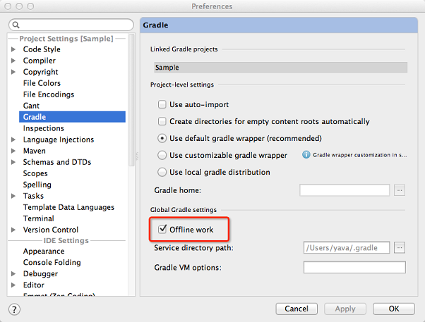Click the OK button
This screenshot has height=322, width=425.
pos(393,309)
